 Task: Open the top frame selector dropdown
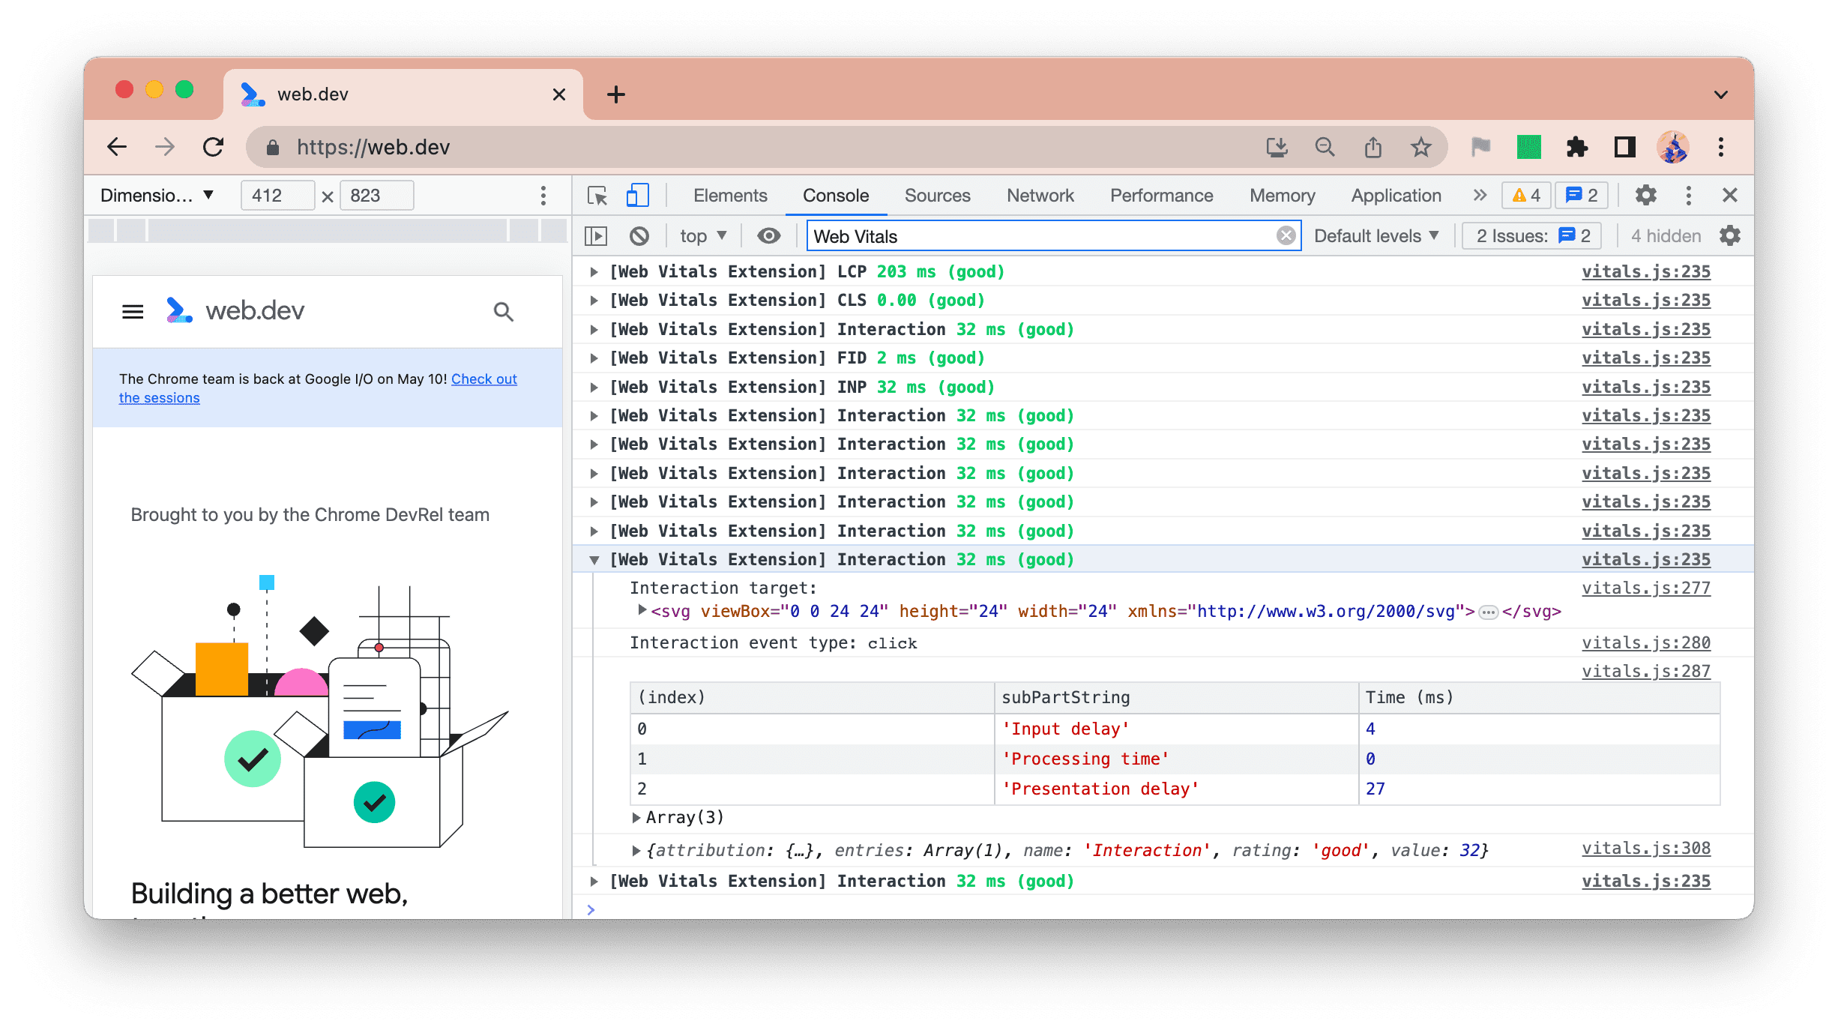point(703,236)
